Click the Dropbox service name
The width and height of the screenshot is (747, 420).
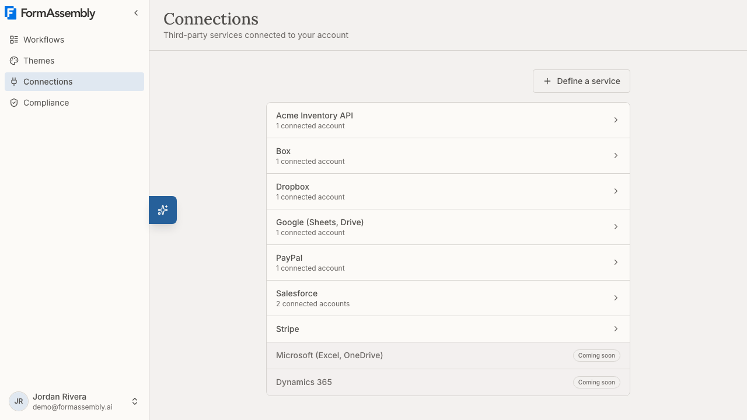(x=292, y=187)
